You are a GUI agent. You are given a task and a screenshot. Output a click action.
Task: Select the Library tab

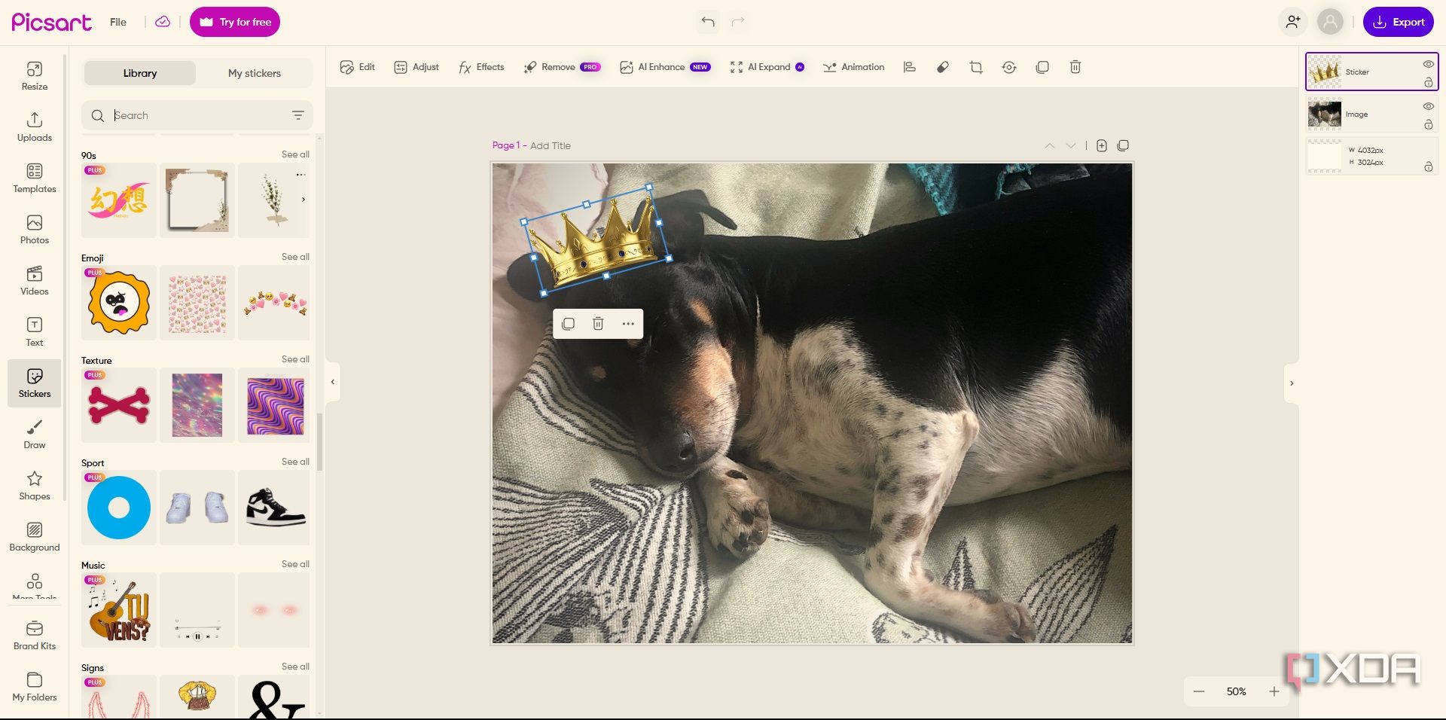point(140,73)
